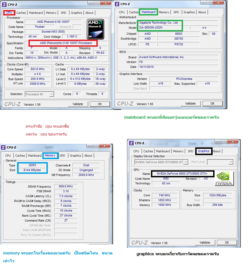Open SPD tab in the CPU window
249x268 pixels.
coord(63,13)
